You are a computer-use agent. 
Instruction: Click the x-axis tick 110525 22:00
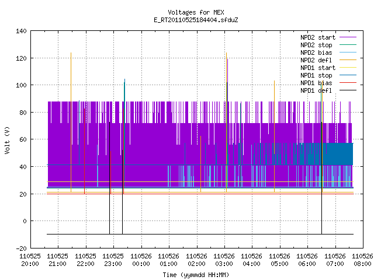[86, 260]
